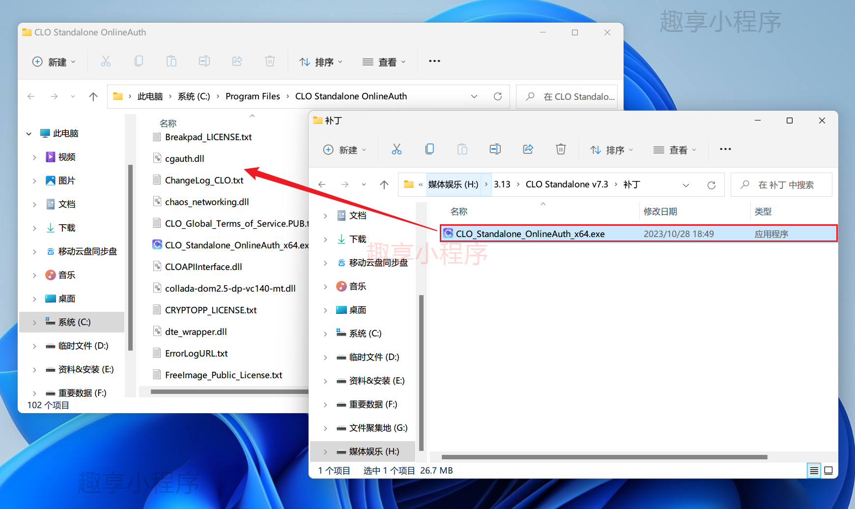
Task: Click Copy icon in CLO Standalone OnlineAuth window
Action: [139, 61]
